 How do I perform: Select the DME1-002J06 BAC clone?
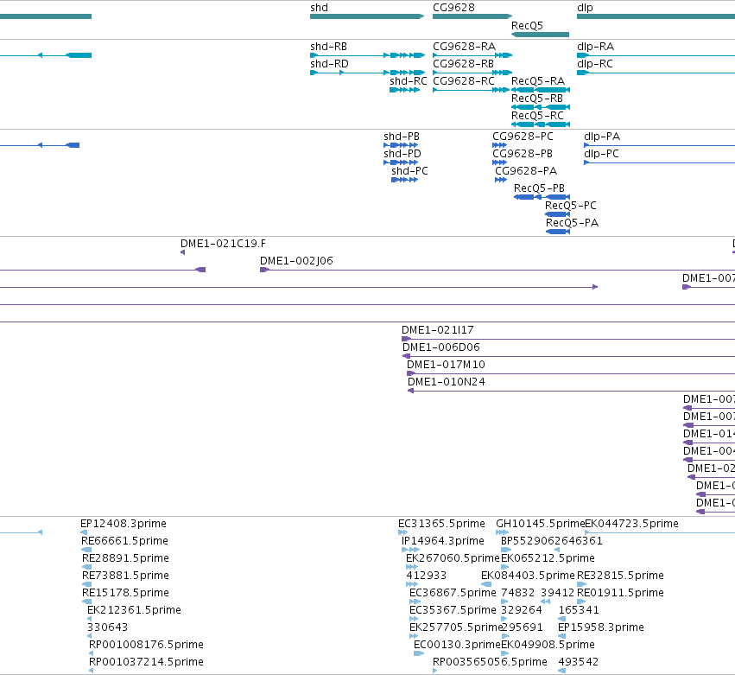click(497, 271)
